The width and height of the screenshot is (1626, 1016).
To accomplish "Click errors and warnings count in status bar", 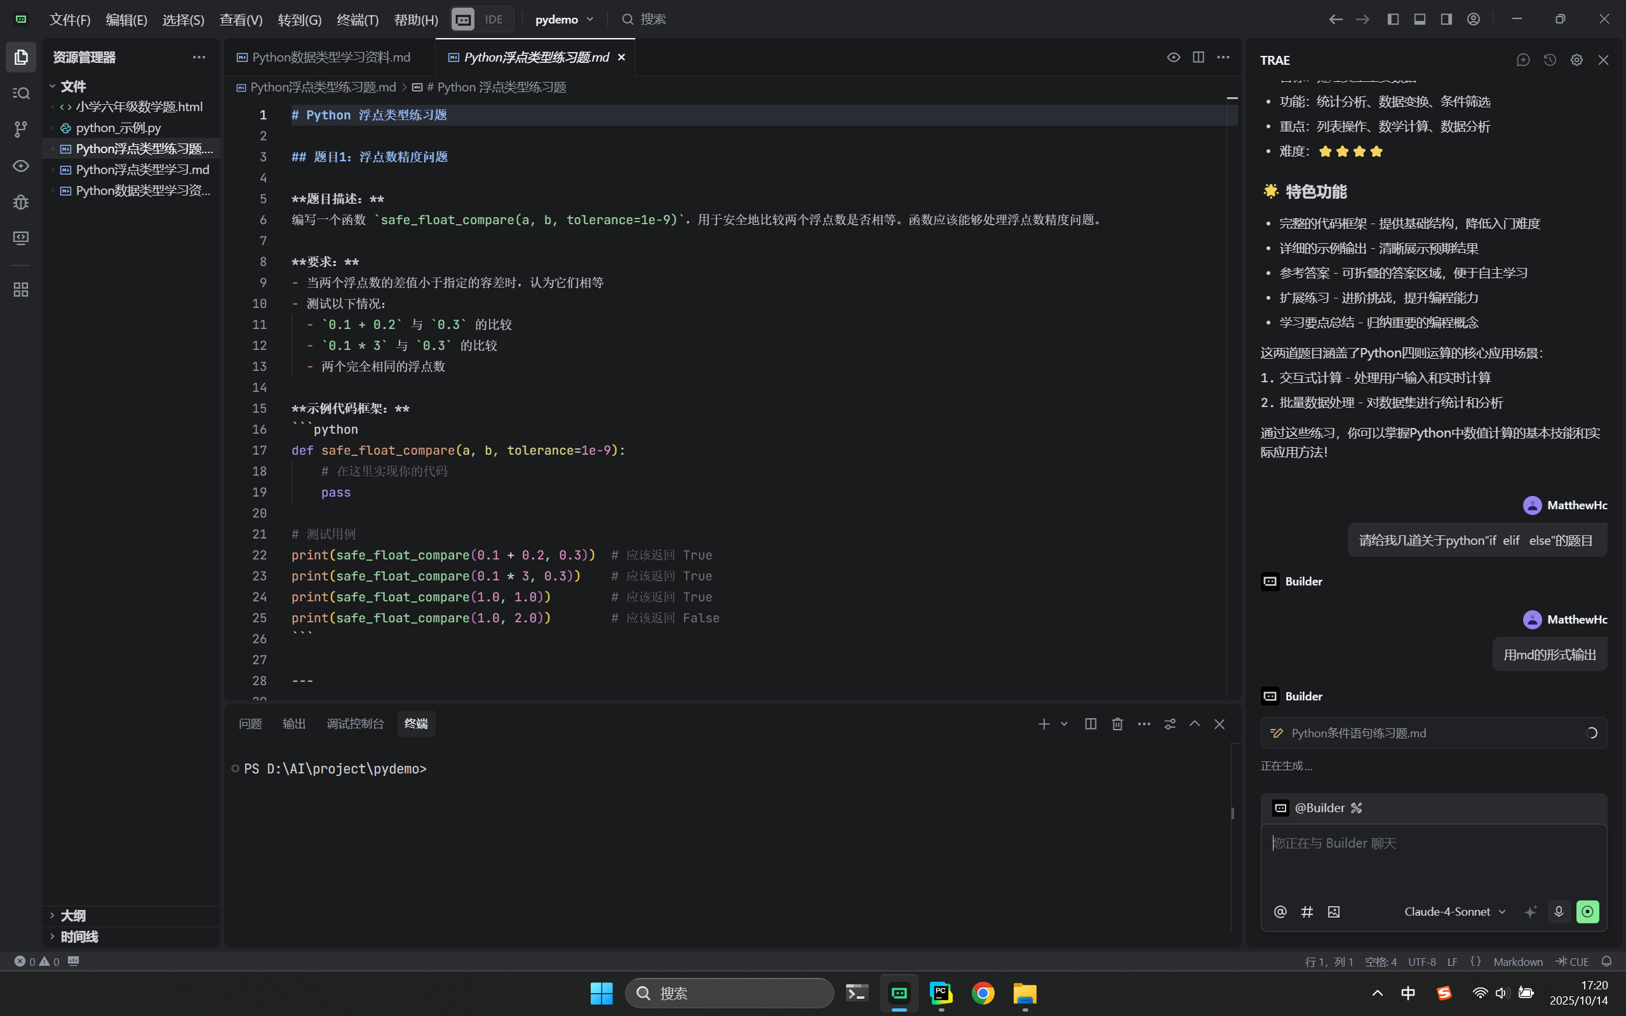I will [x=37, y=961].
